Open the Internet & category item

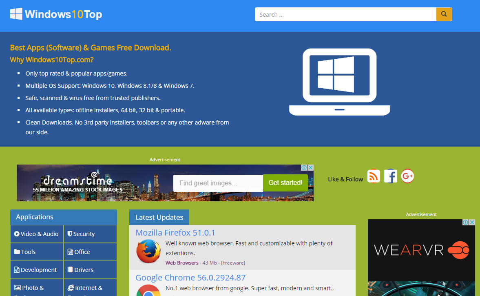coord(90,288)
